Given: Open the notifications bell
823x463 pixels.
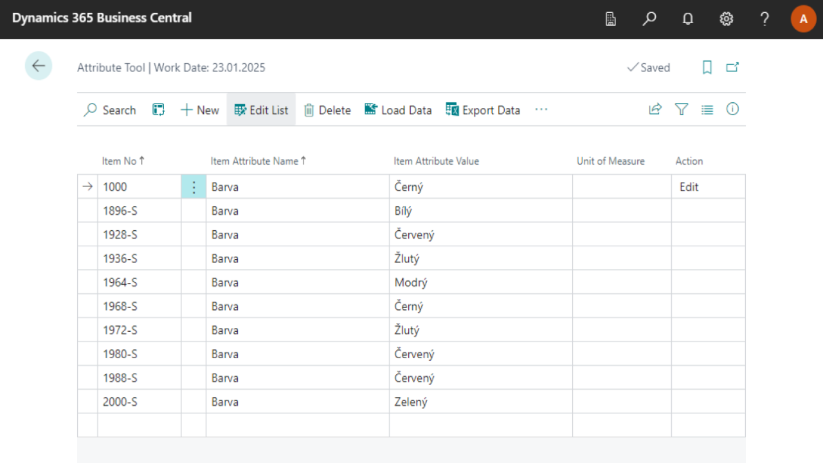Looking at the screenshot, I should [688, 19].
